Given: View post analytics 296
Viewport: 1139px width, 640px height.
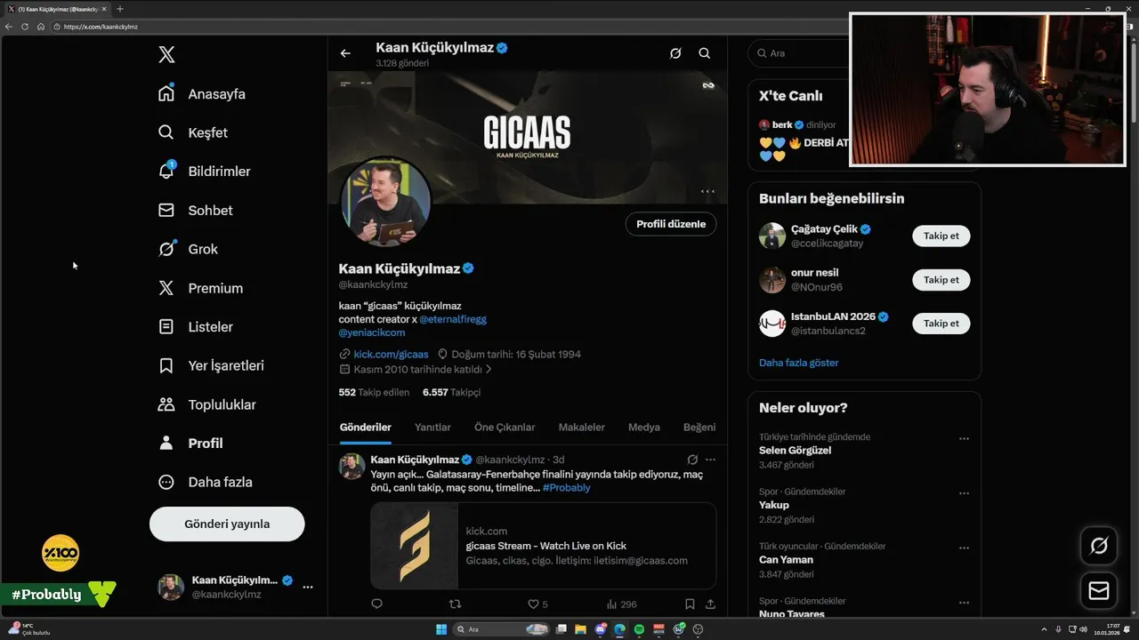Looking at the screenshot, I should 621,604.
